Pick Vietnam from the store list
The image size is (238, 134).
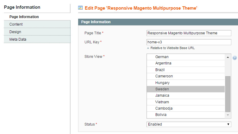coord(186,102)
